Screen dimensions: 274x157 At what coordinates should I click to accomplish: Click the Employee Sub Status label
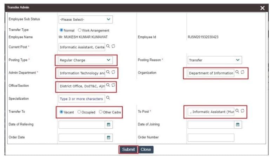24,19
